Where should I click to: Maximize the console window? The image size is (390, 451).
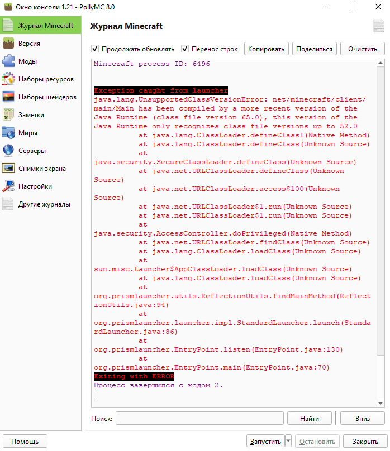tap(353, 7)
